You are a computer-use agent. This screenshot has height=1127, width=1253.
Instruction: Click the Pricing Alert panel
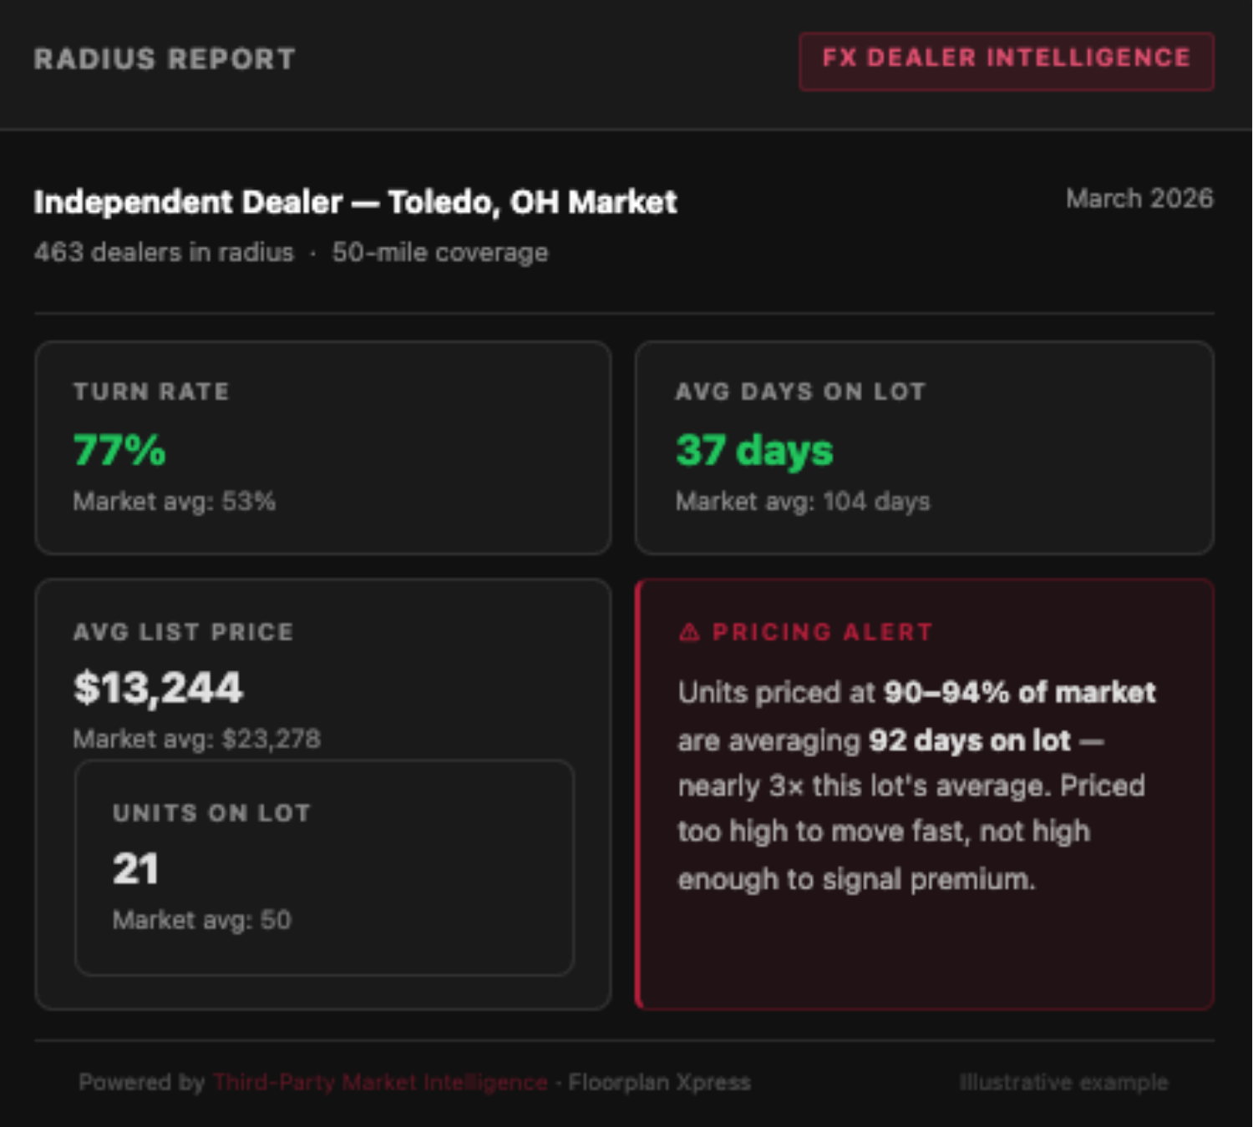925,794
